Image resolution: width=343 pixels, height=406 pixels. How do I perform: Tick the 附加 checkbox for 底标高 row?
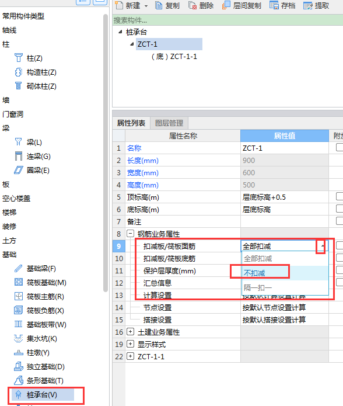pyautogui.click(x=339, y=209)
